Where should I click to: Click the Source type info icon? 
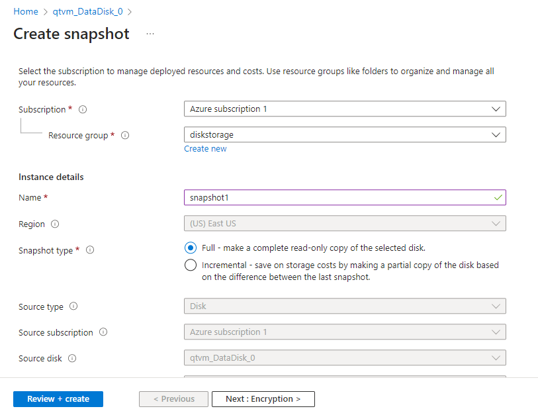click(x=73, y=306)
